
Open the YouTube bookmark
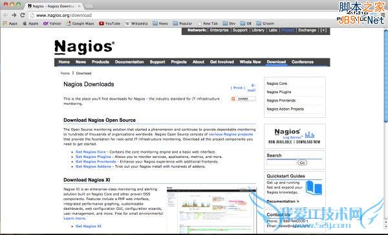tap(110, 23)
